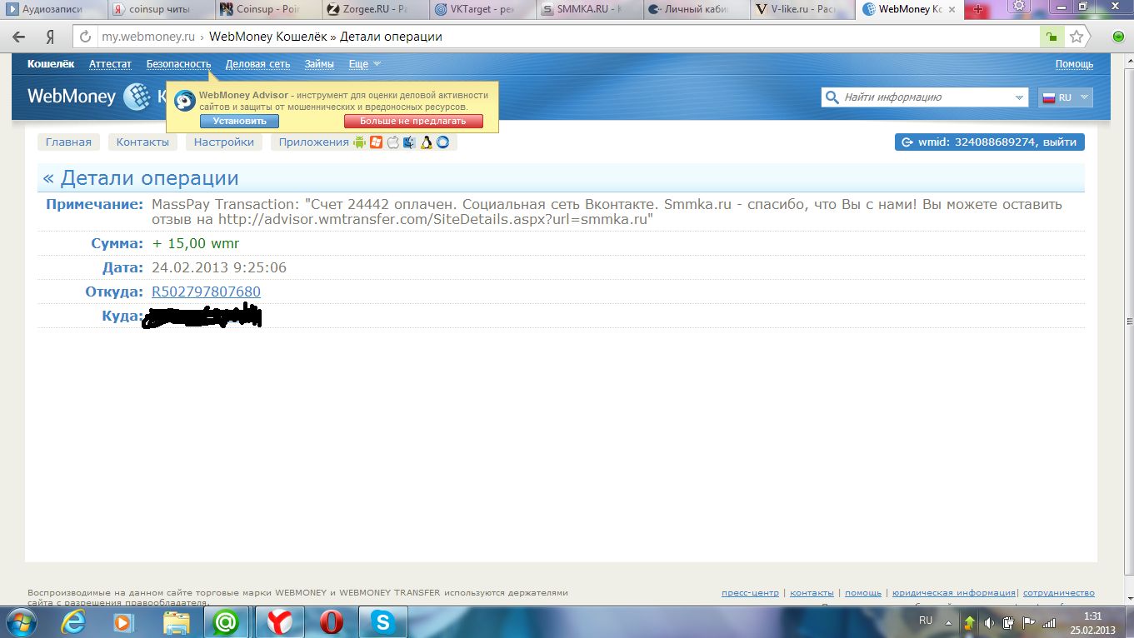This screenshot has width=1134, height=638.
Task: Open Mail.ru Agent from taskbar
Action: [226, 621]
